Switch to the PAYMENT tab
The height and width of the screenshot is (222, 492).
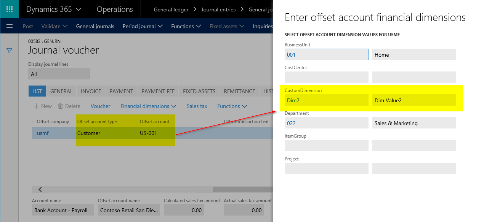pos(121,91)
